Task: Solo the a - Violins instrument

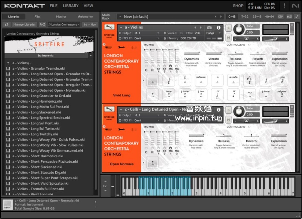Action: [x=228, y=28]
